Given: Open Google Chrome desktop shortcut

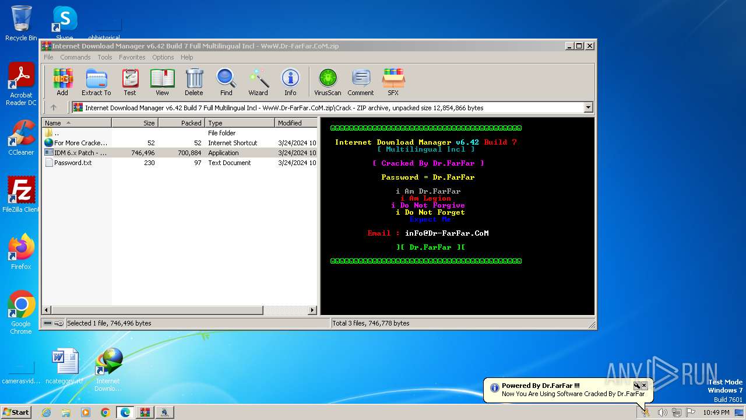Looking at the screenshot, I should pyautogui.click(x=21, y=313).
